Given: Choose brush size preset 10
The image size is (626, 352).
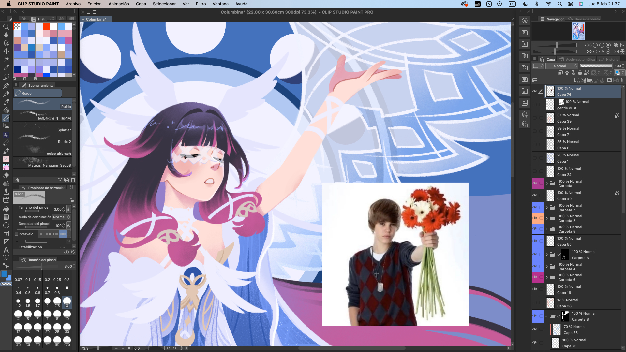Looking at the screenshot, I should point(67,315).
